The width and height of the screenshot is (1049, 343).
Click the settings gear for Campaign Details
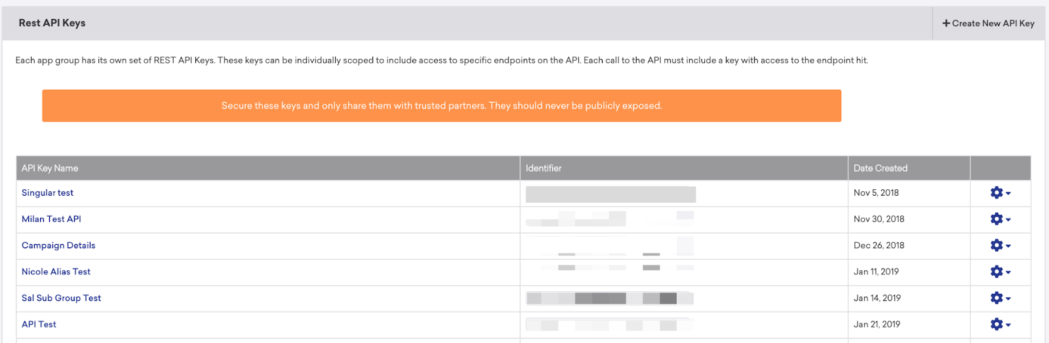[x=1000, y=245]
